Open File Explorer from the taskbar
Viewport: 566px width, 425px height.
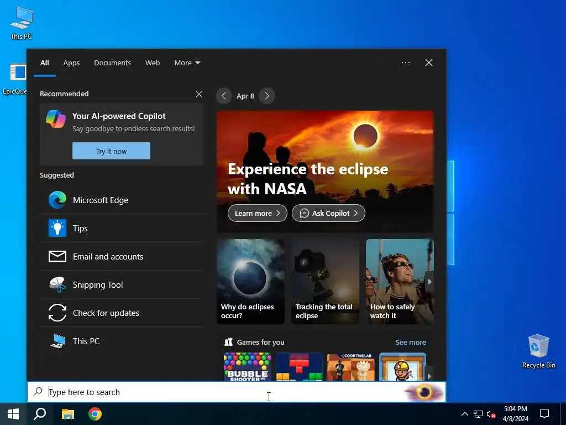(67, 414)
